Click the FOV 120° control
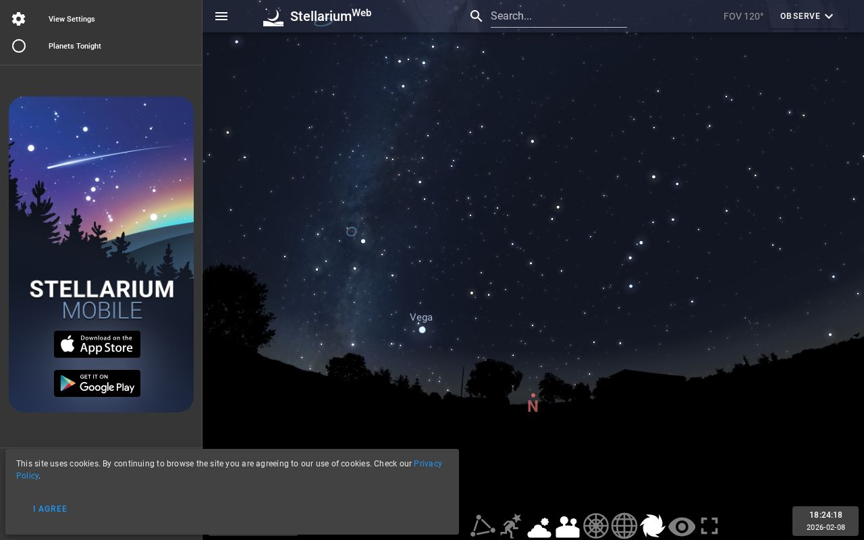The image size is (864, 540). point(743,16)
